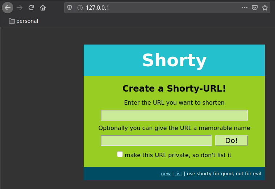Enable the make this URL private checkbox

(120, 154)
